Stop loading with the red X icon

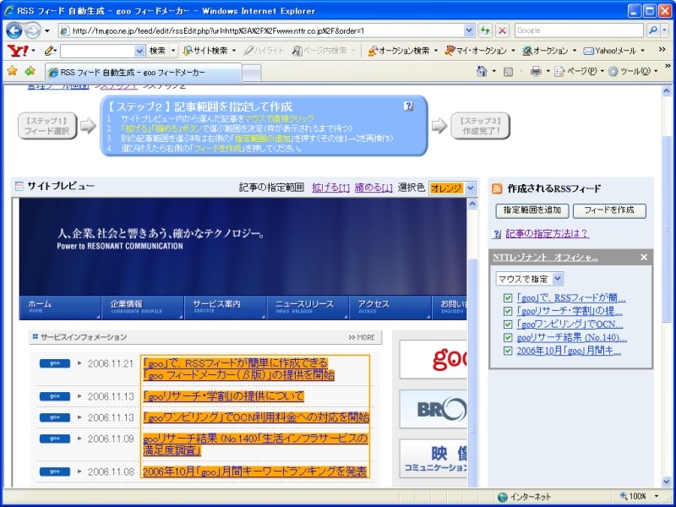click(502, 30)
